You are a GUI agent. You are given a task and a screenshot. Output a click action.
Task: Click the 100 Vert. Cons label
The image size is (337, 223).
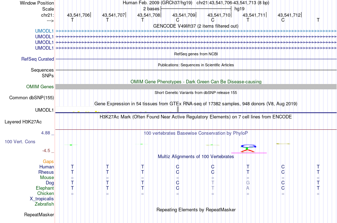(20, 142)
